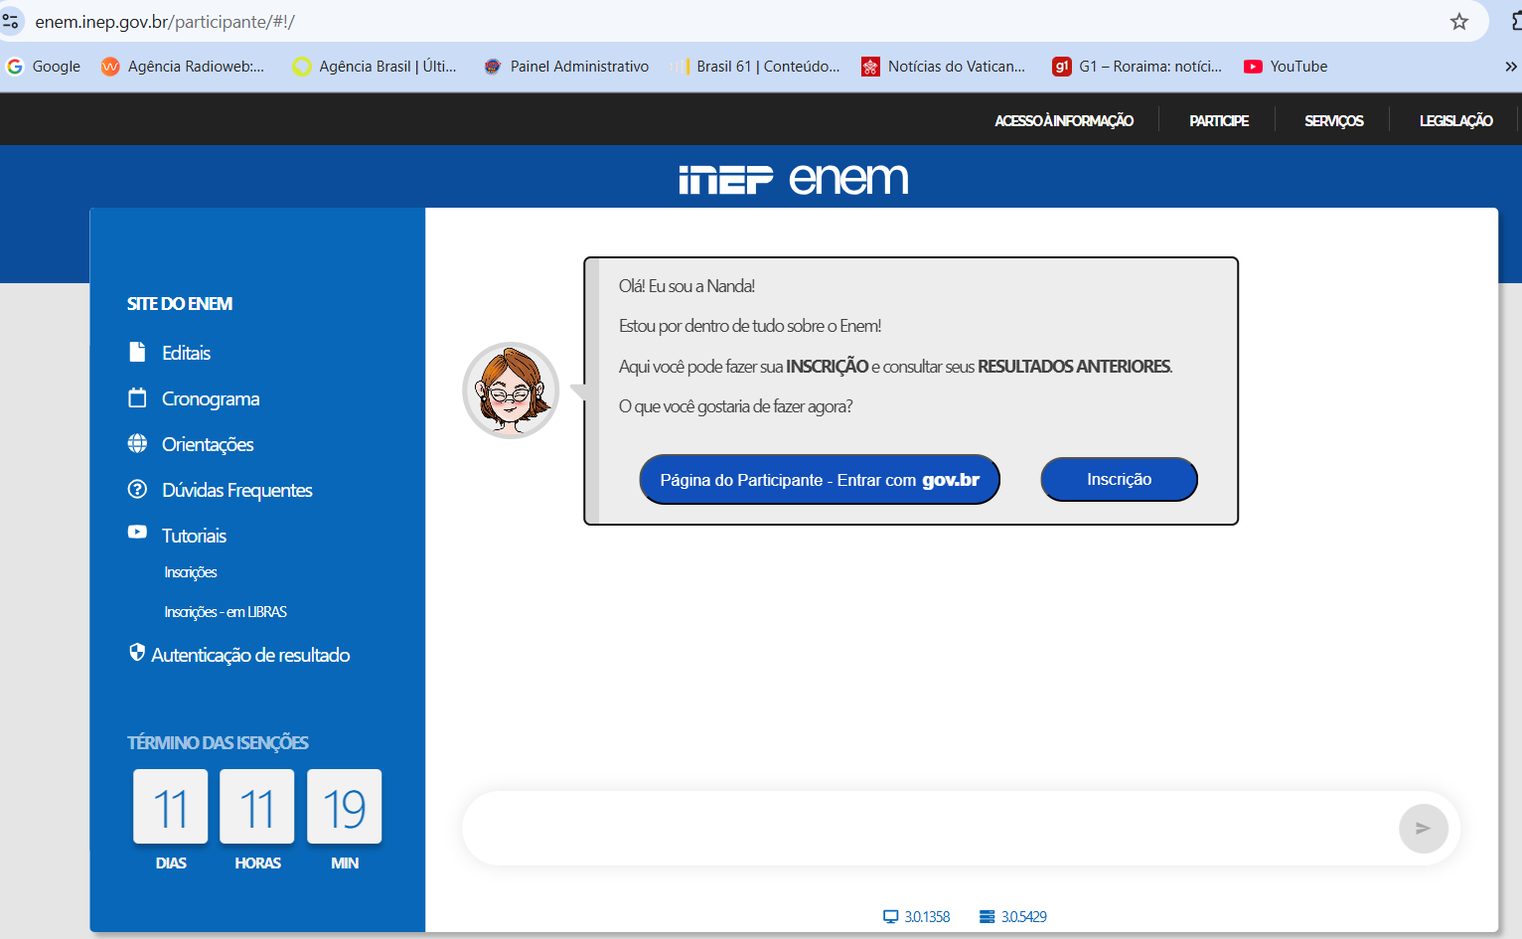This screenshot has height=939, width=1522.
Task: Click the Editais document icon
Action: coord(137,352)
